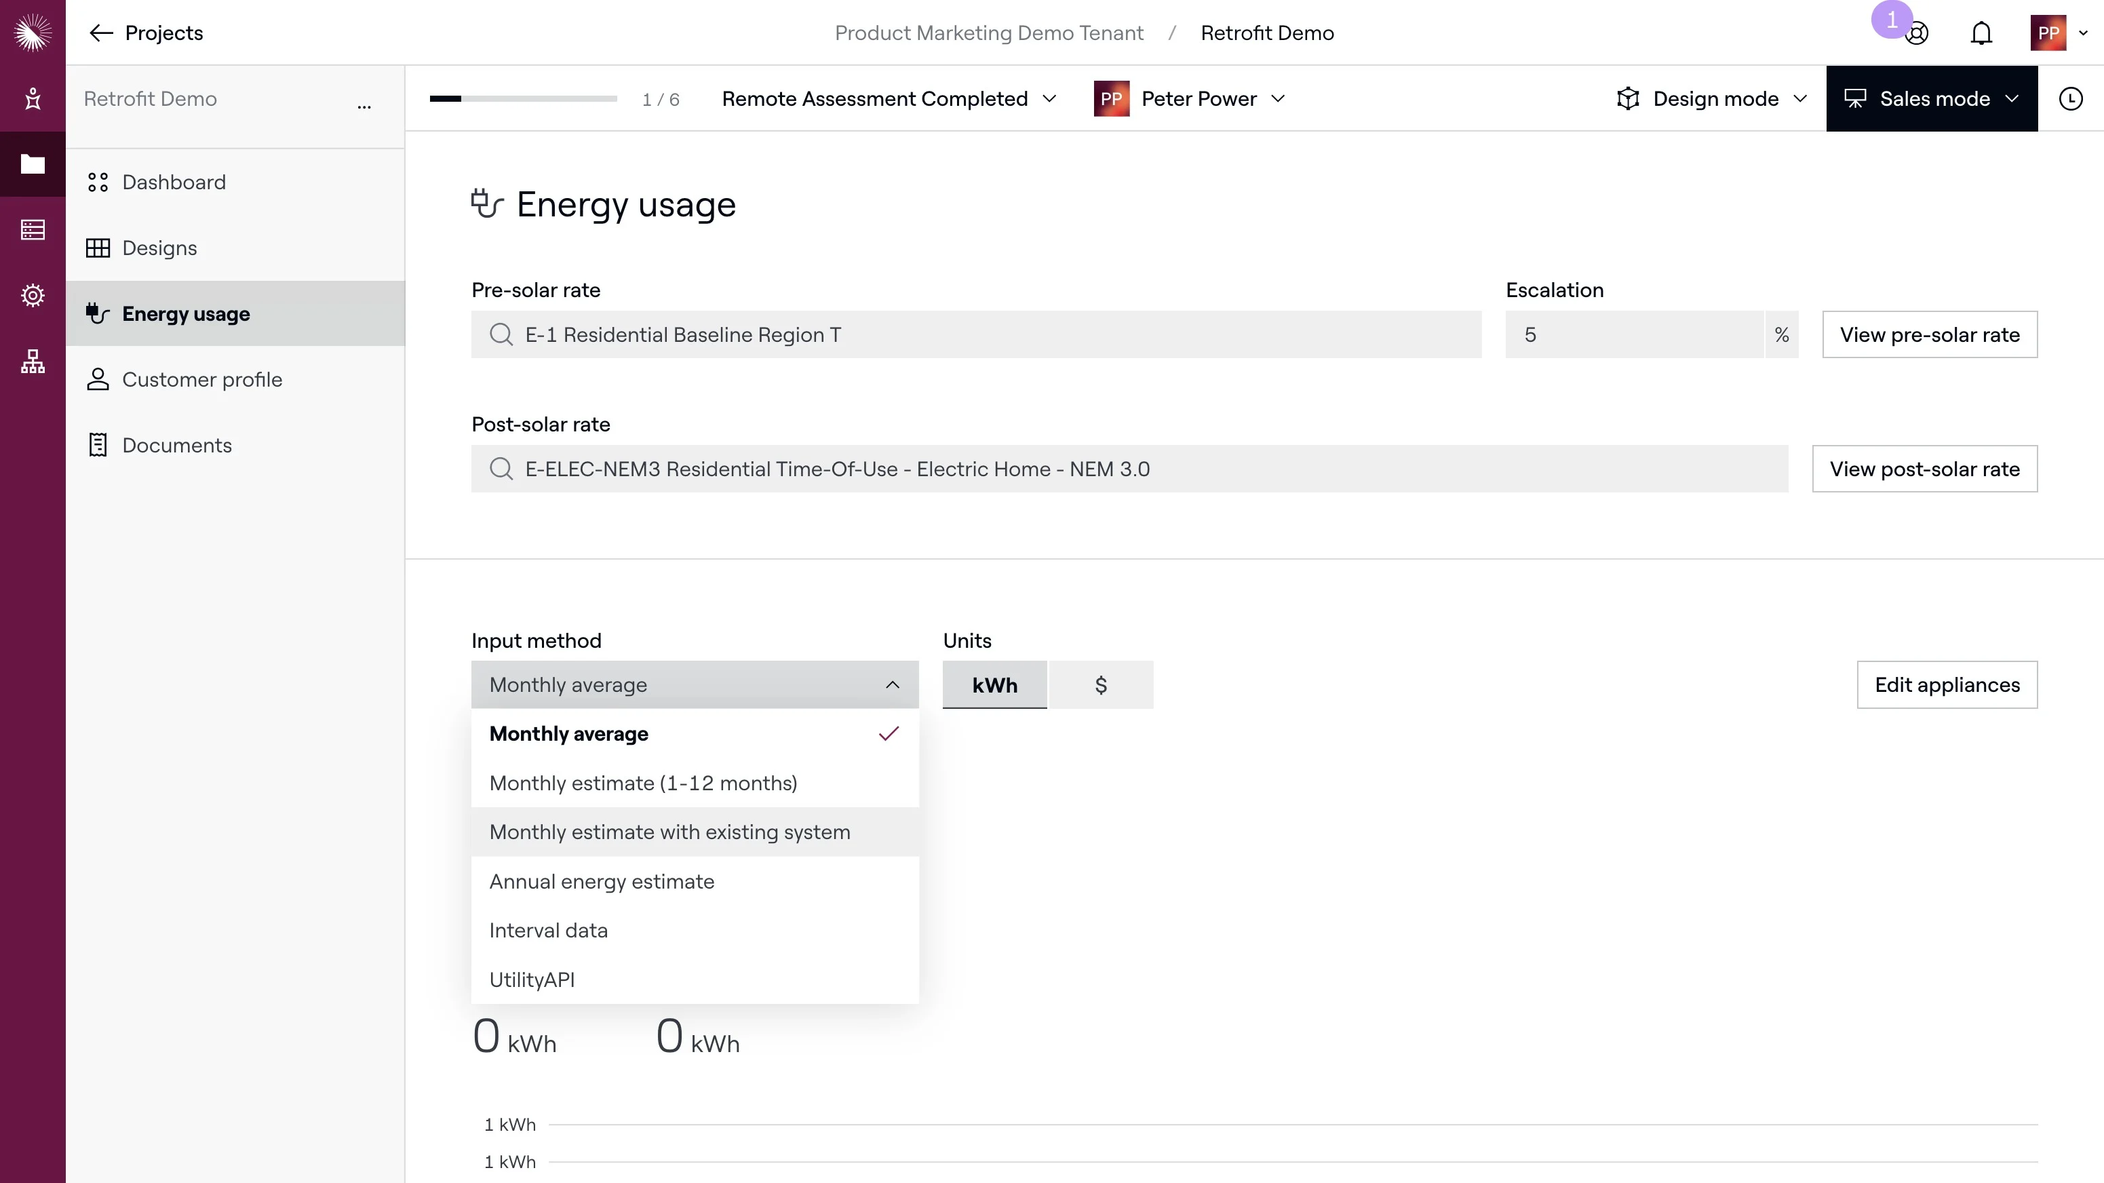The width and height of the screenshot is (2104, 1183).
Task: Open settings gear icon in left rail
Action: pyautogui.click(x=33, y=295)
